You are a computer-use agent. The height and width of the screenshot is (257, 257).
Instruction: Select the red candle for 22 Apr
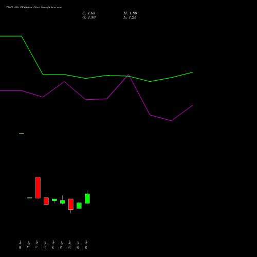[71, 204]
